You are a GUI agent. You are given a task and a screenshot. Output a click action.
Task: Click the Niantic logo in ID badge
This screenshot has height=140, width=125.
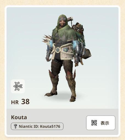(15, 126)
